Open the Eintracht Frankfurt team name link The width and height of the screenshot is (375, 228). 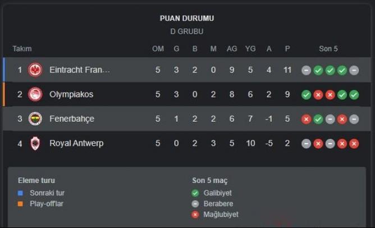pyautogui.click(x=80, y=70)
